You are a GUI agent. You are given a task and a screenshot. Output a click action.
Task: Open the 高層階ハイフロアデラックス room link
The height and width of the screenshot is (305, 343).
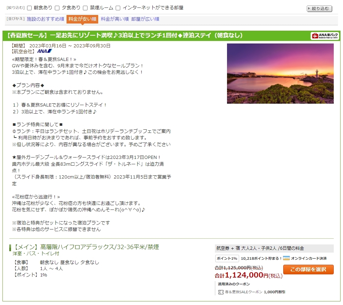pos(86,247)
